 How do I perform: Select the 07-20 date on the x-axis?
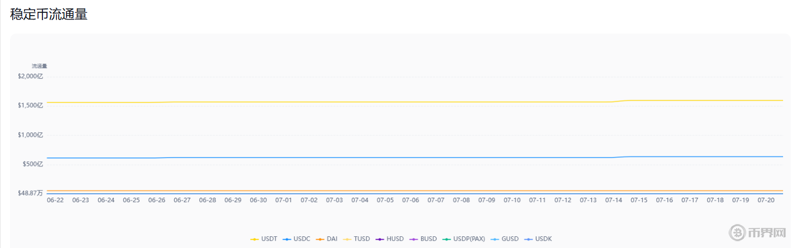766,200
